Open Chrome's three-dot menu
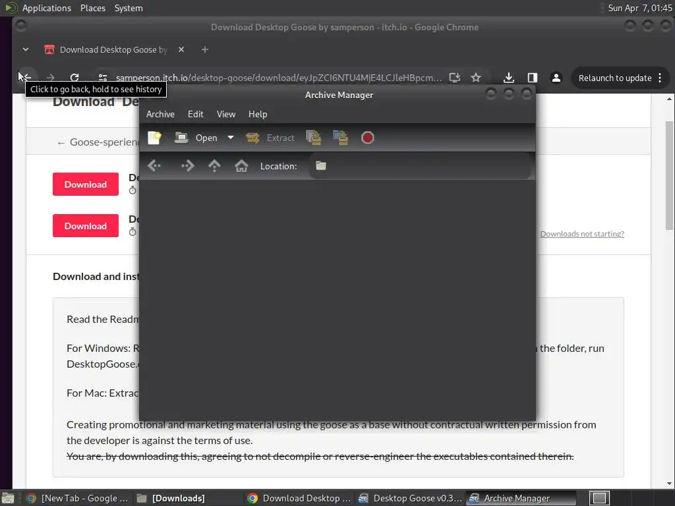Viewport: 675px width, 506px height. point(660,78)
